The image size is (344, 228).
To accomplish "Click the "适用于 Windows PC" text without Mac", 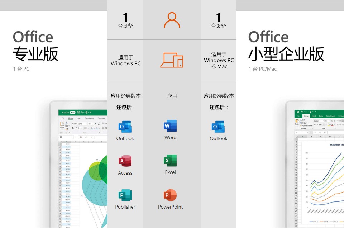I will click(126, 60).
